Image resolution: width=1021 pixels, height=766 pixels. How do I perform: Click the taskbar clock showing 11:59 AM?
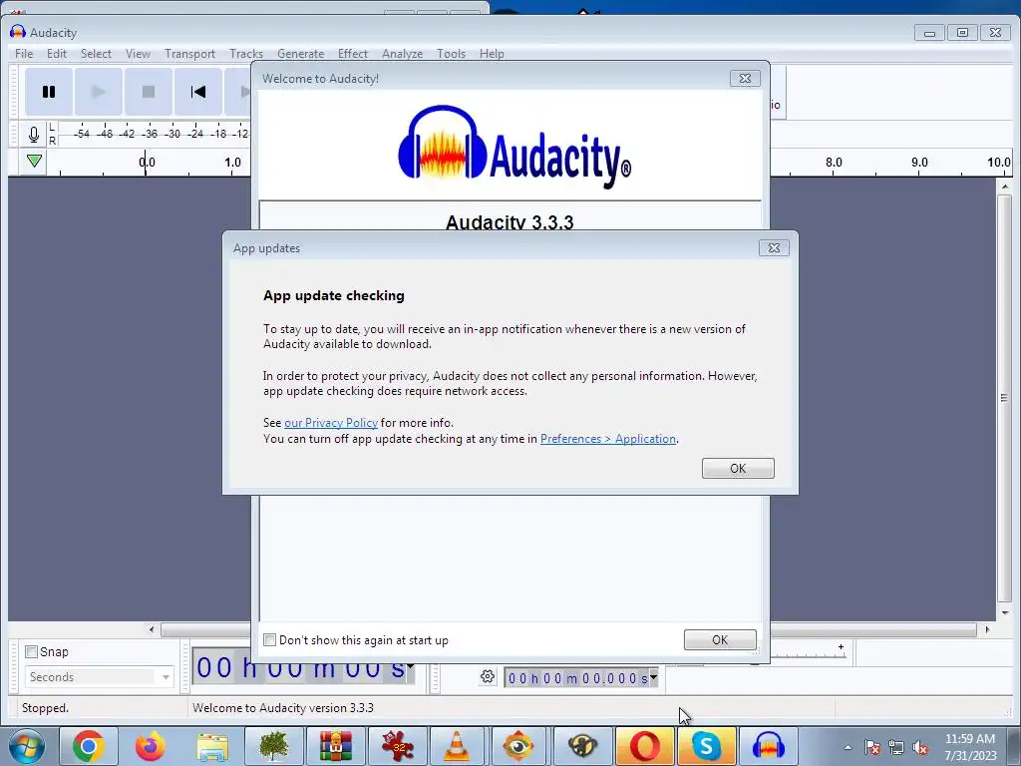click(x=970, y=747)
